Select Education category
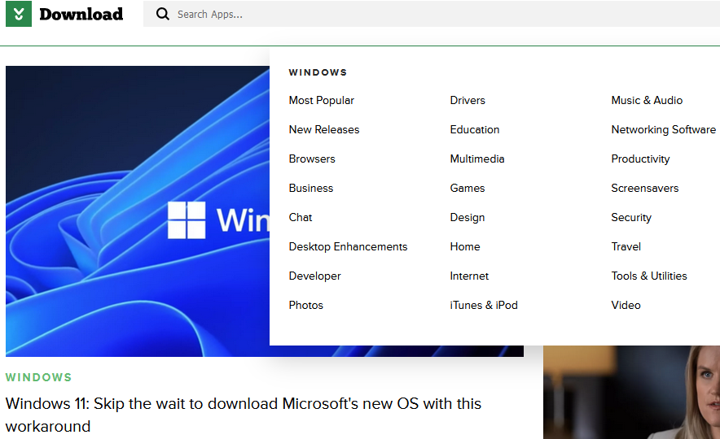Screen dimensions: 720x439 [x=474, y=130]
